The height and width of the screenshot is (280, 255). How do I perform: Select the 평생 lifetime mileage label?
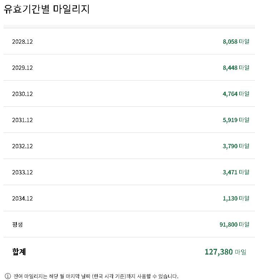tap(18, 225)
